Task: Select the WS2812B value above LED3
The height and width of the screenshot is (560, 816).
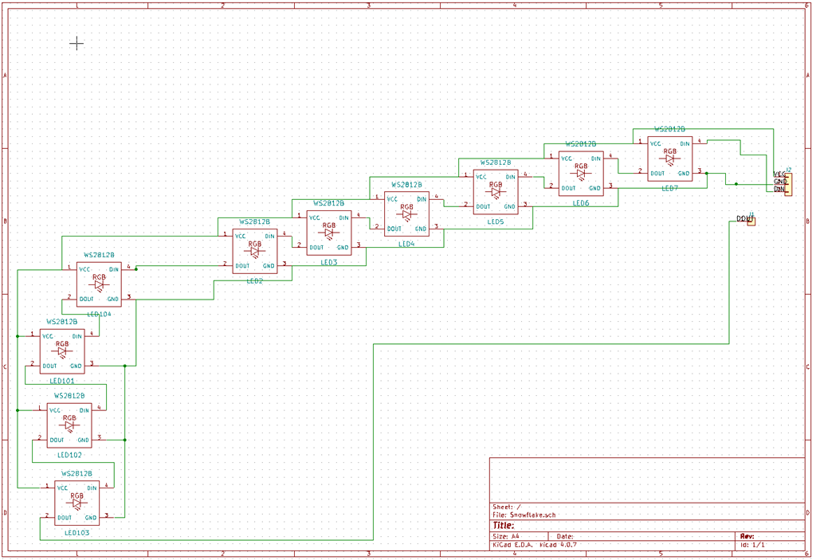Action: click(x=328, y=203)
